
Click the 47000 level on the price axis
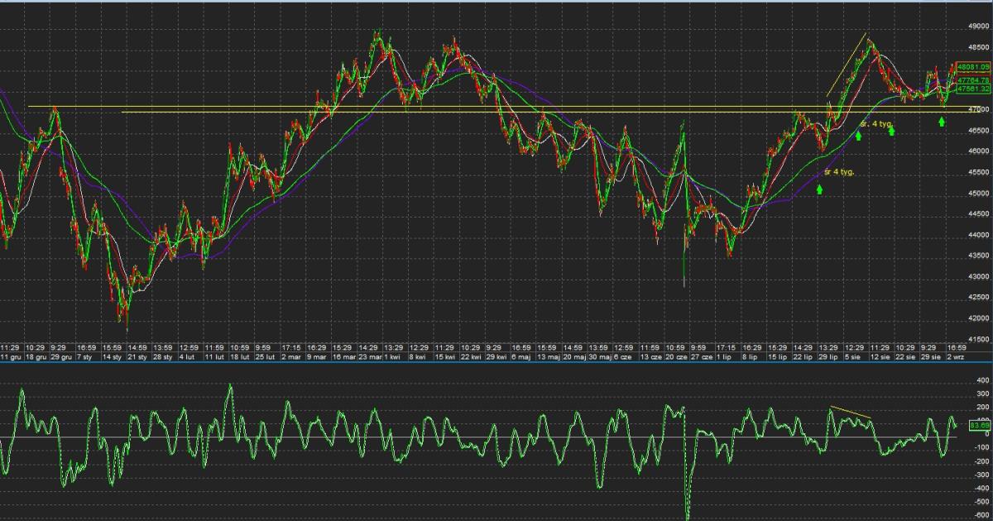978,110
